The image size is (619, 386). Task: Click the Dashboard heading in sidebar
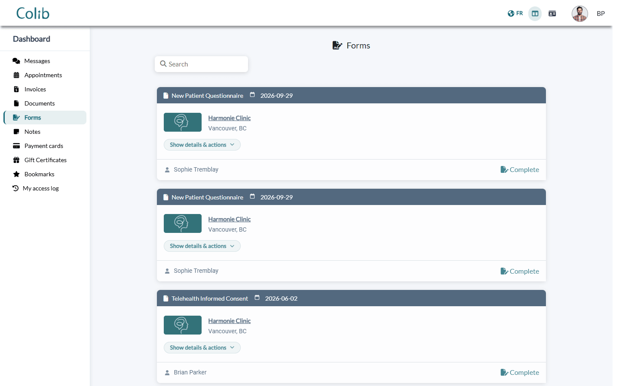point(31,39)
